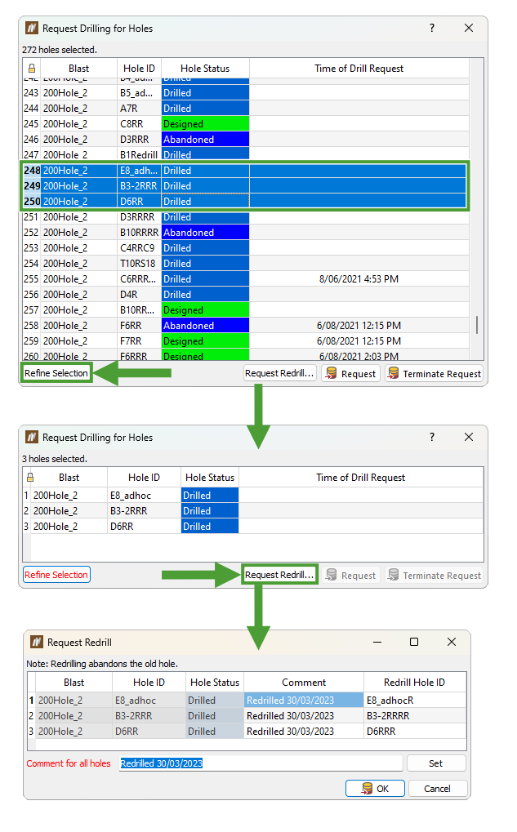The width and height of the screenshot is (517, 832).
Task: Click the Comment for all holes field
Action: (261, 763)
